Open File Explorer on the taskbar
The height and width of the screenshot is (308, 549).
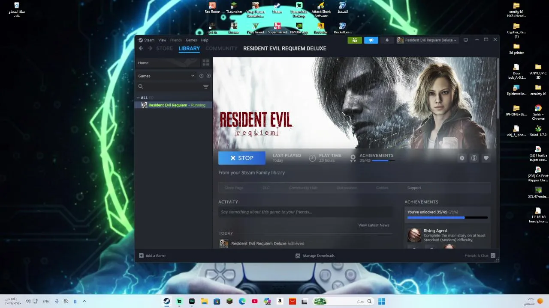click(204, 301)
